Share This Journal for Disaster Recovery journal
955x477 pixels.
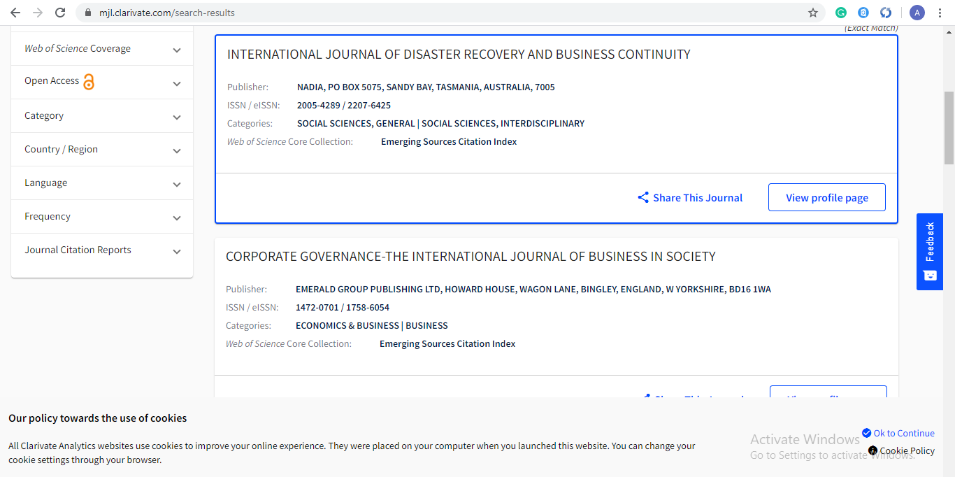point(690,197)
